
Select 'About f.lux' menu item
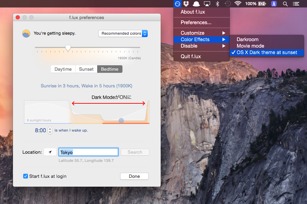point(202,12)
